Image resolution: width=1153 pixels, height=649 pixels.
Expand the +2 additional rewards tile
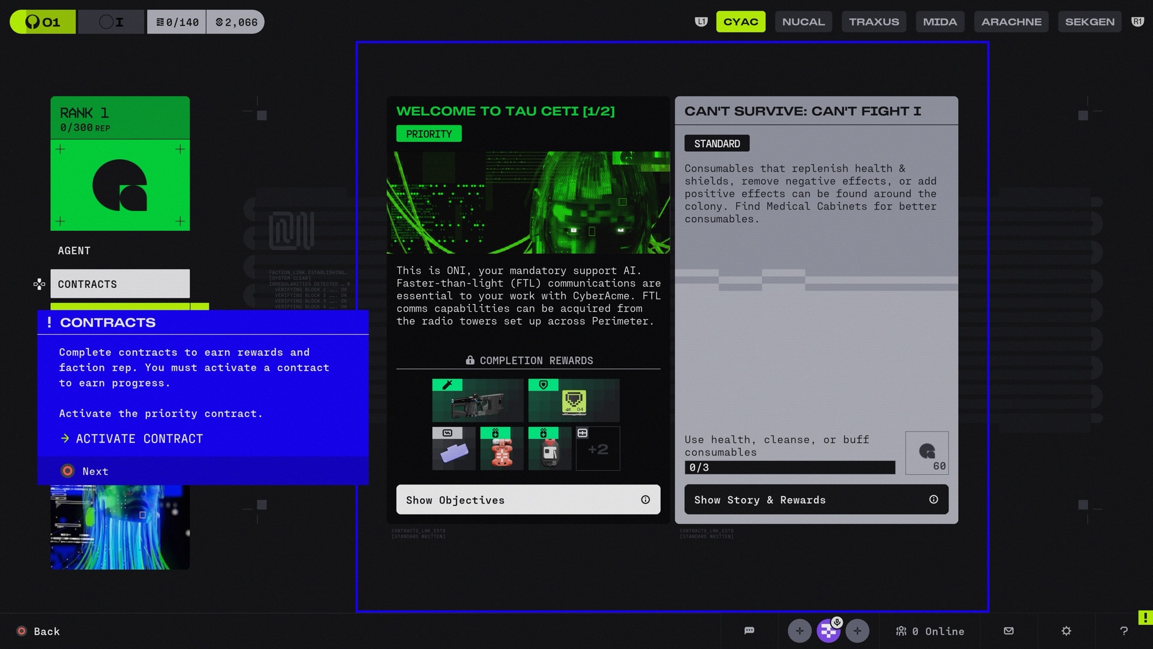pyautogui.click(x=598, y=449)
